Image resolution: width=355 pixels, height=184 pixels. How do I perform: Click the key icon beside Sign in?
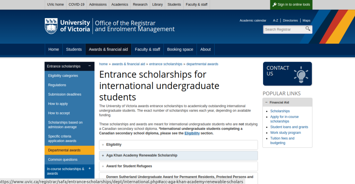(x=275, y=5)
